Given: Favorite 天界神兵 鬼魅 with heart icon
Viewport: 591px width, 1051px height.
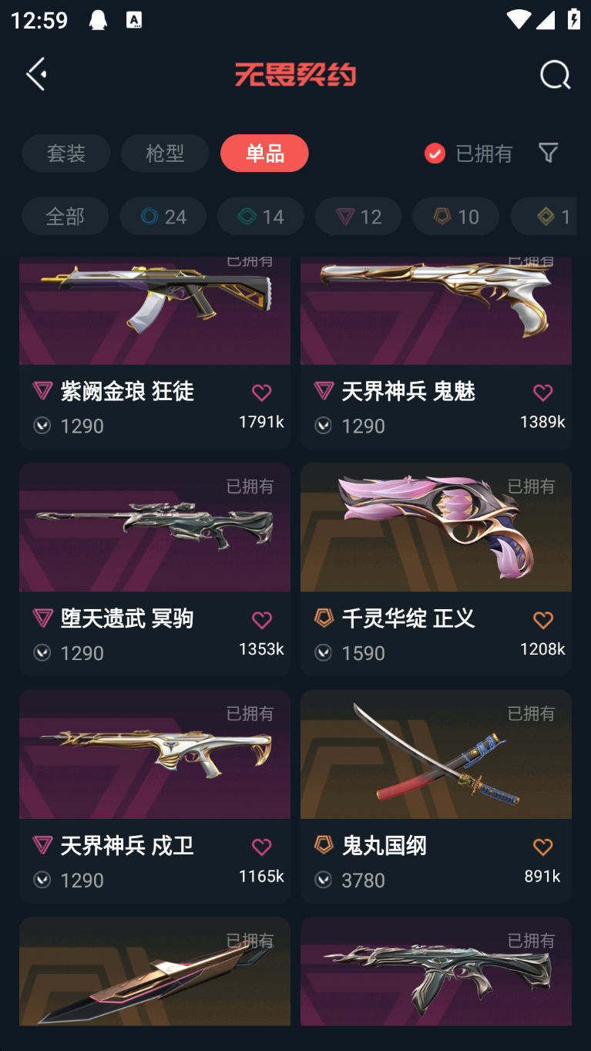Looking at the screenshot, I should (x=542, y=392).
